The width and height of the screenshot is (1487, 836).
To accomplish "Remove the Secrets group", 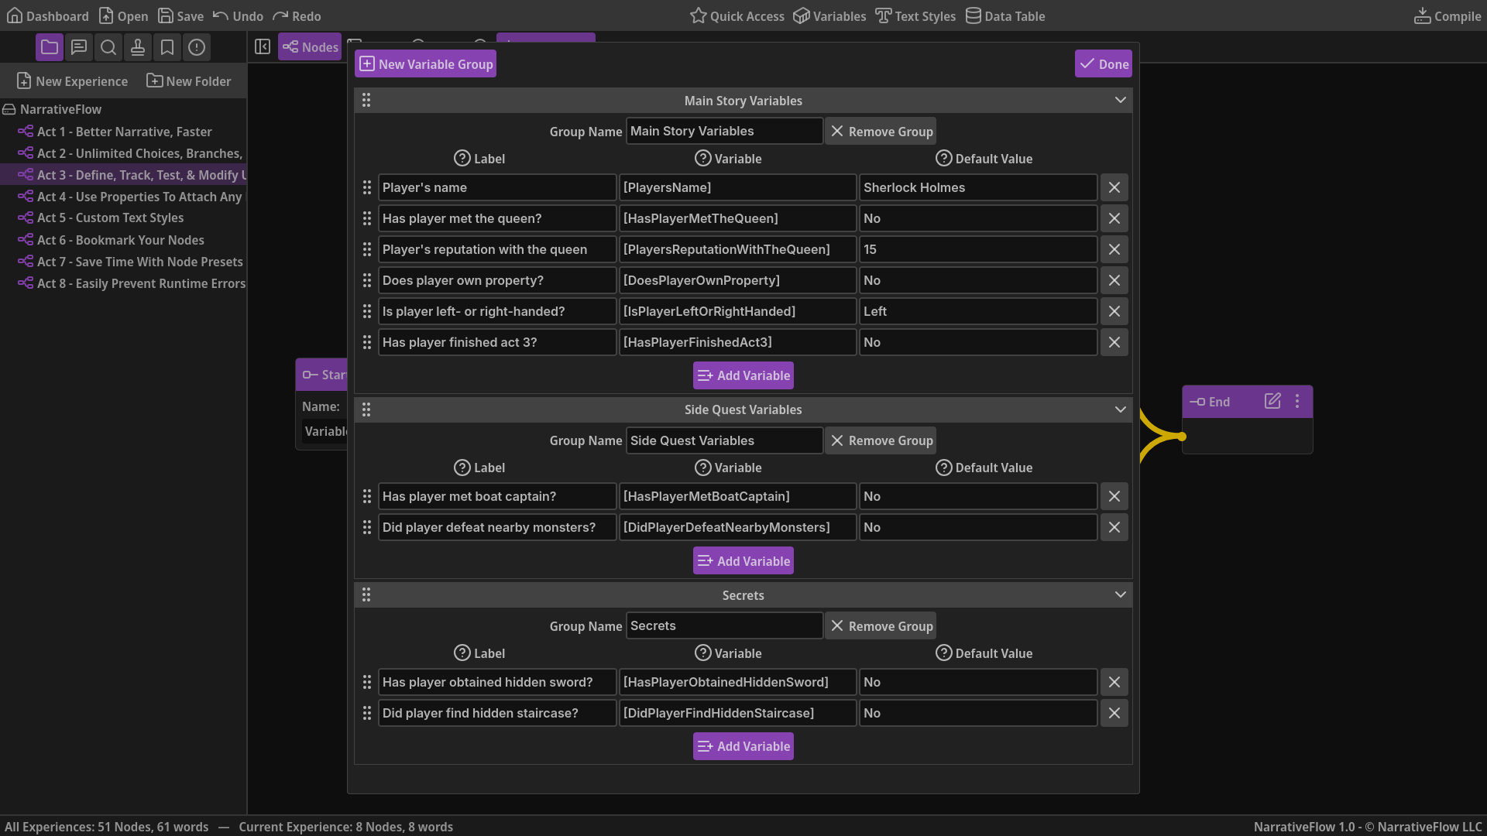I will pos(881,625).
